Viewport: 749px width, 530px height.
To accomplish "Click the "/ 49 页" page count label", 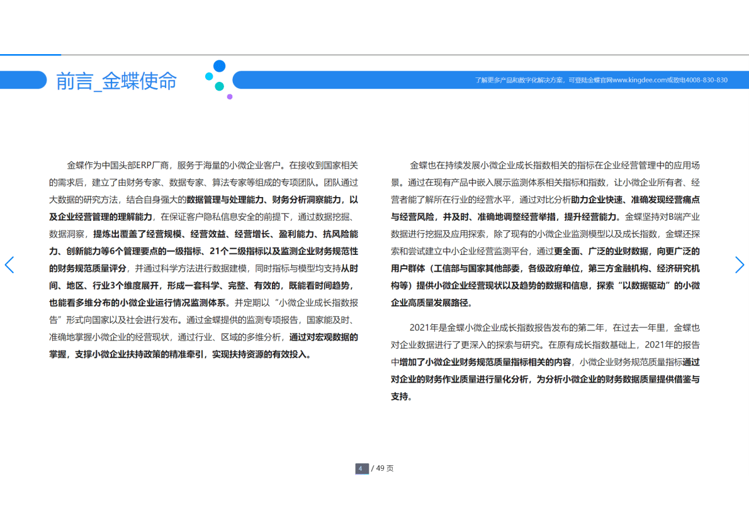I will click(382, 468).
